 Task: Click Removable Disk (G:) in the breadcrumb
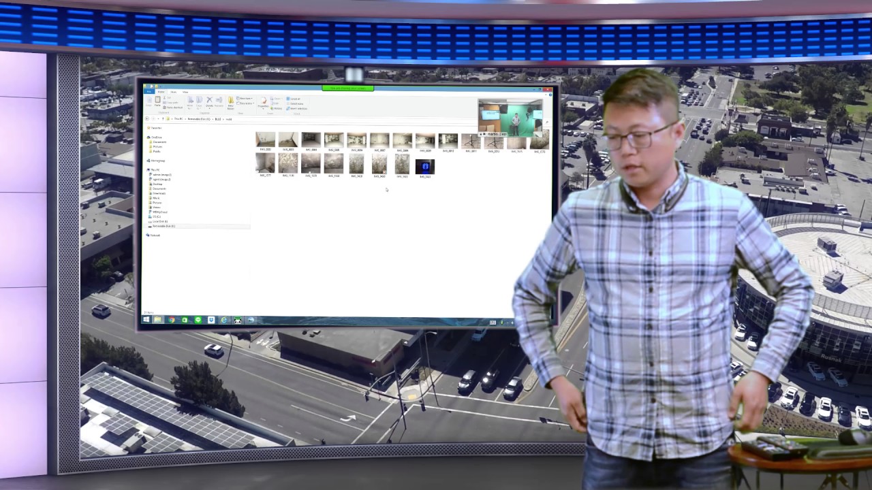click(199, 118)
